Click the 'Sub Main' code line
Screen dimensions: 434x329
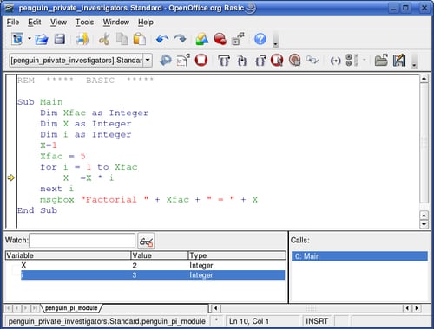click(40, 102)
